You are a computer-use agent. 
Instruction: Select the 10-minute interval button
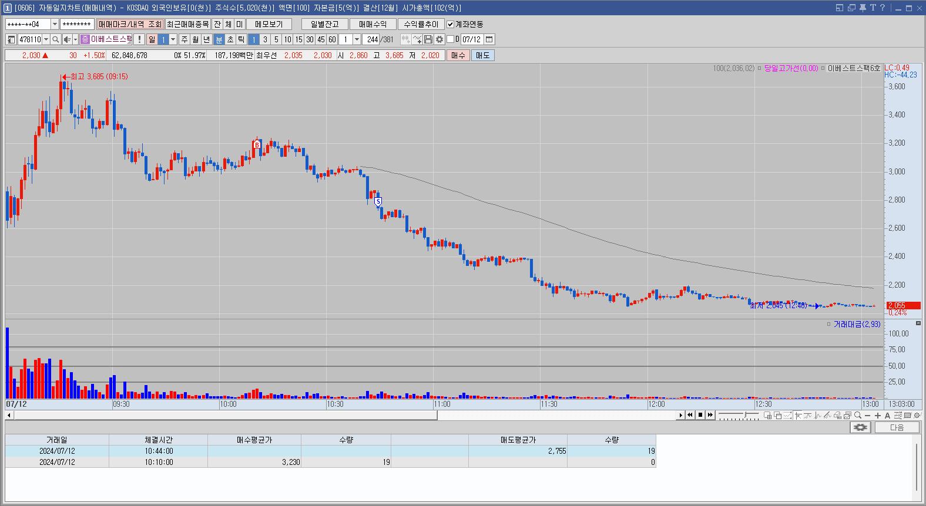[x=287, y=39]
